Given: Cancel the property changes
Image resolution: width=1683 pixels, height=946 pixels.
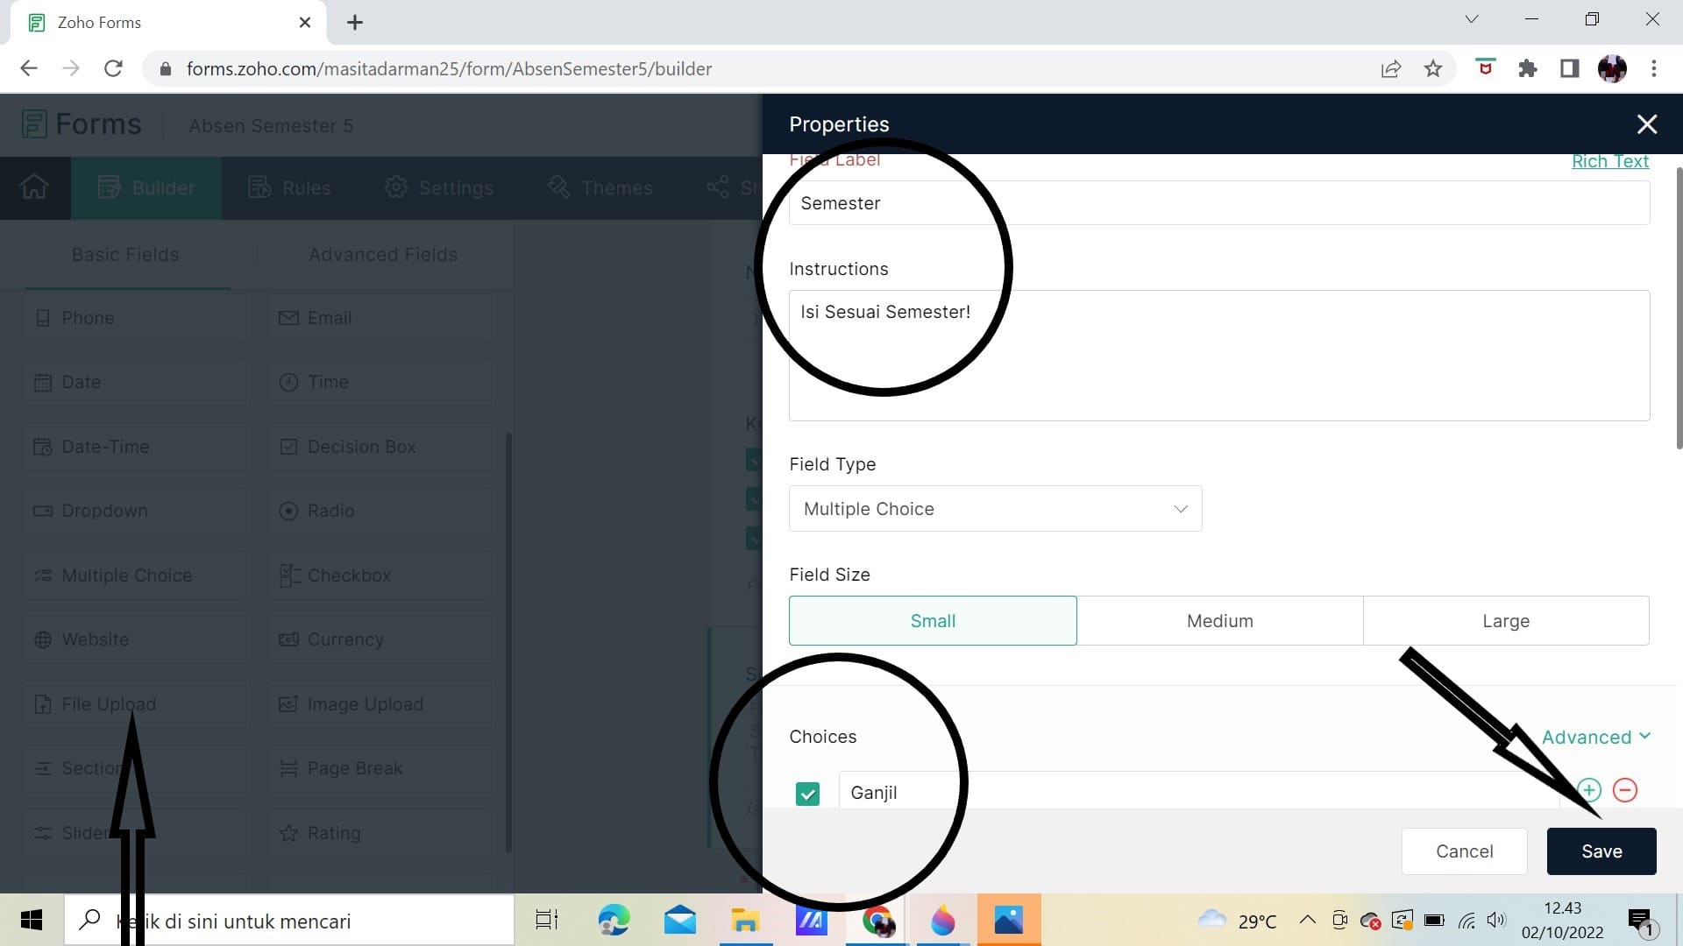Looking at the screenshot, I should [1464, 851].
